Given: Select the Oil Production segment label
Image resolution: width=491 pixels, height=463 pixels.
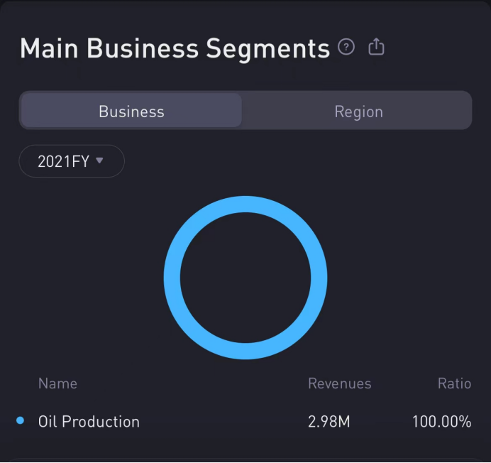Looking at the screenshot, I should click(89, 421).
